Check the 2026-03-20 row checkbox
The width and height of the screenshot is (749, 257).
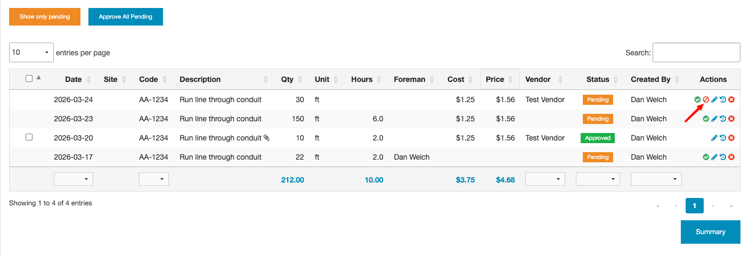[x=29, y=137]
